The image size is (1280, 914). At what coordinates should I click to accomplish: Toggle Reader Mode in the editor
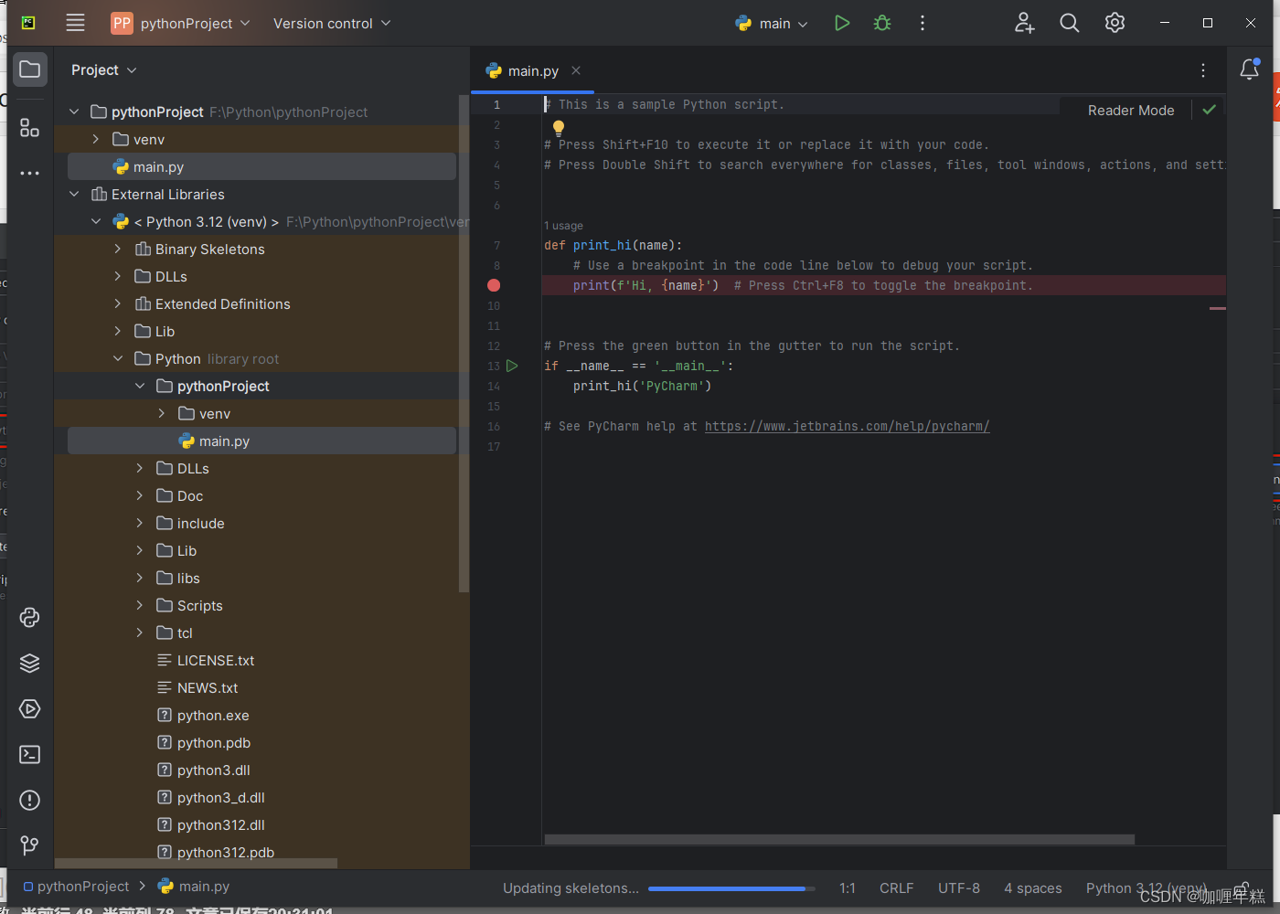point(1131,111)
